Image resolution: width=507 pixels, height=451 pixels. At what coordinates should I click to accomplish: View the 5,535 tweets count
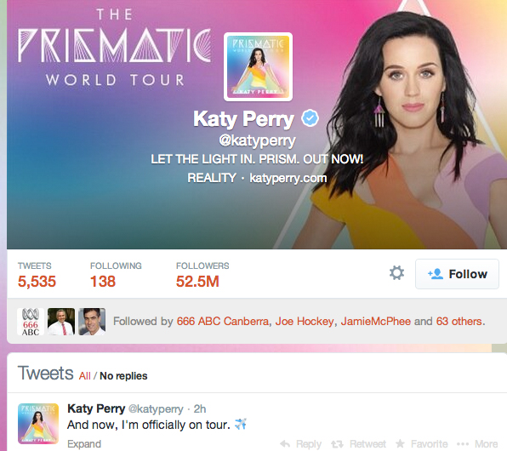click(x=37, y=275)
